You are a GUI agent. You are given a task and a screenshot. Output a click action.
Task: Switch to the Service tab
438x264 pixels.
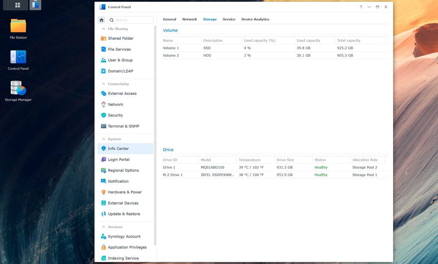coord(229,19)
